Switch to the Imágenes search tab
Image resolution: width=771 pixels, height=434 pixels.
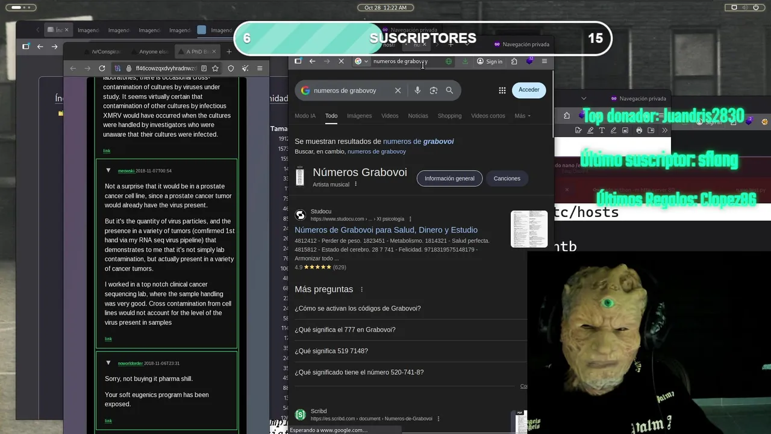coord(359,116)
